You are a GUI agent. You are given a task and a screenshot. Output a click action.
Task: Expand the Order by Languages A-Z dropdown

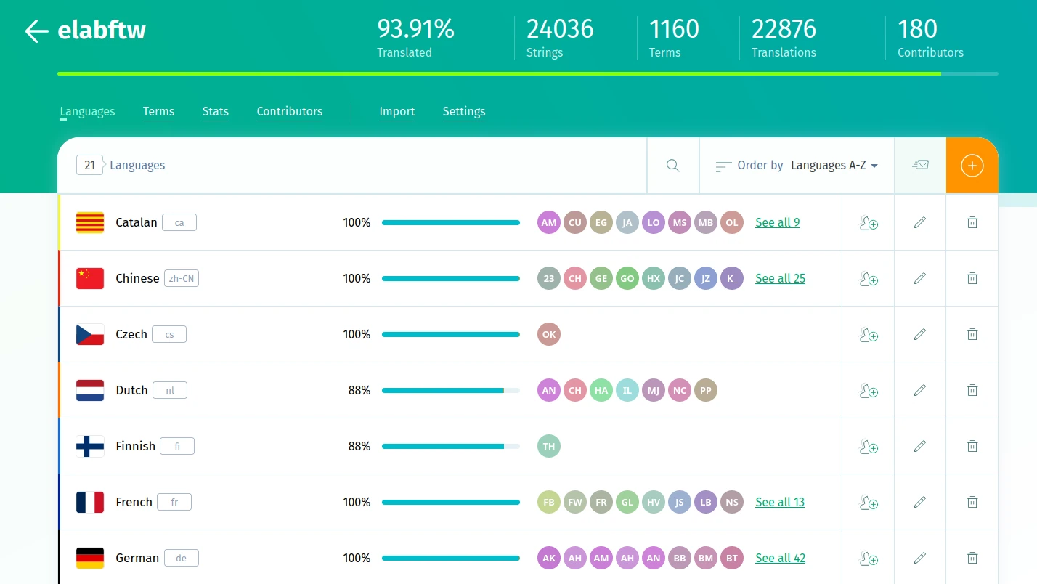(x=834, y=166)
